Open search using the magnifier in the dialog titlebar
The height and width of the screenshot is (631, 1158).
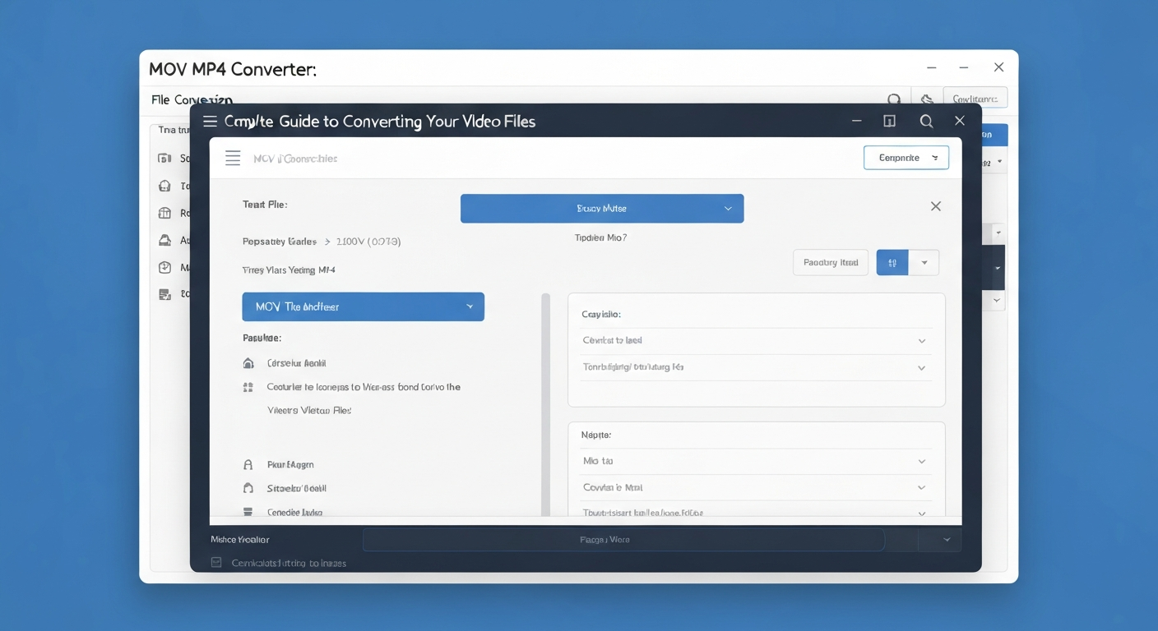(x=926, y=120)
